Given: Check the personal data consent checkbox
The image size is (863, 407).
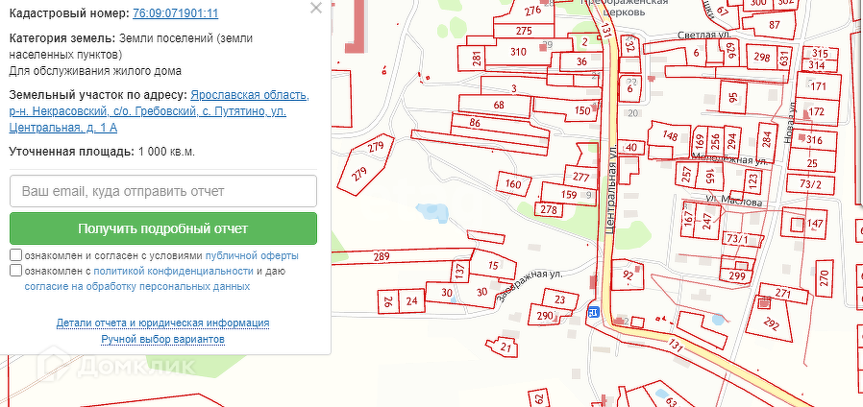Looking at the screenshot, I should [16, 271].
